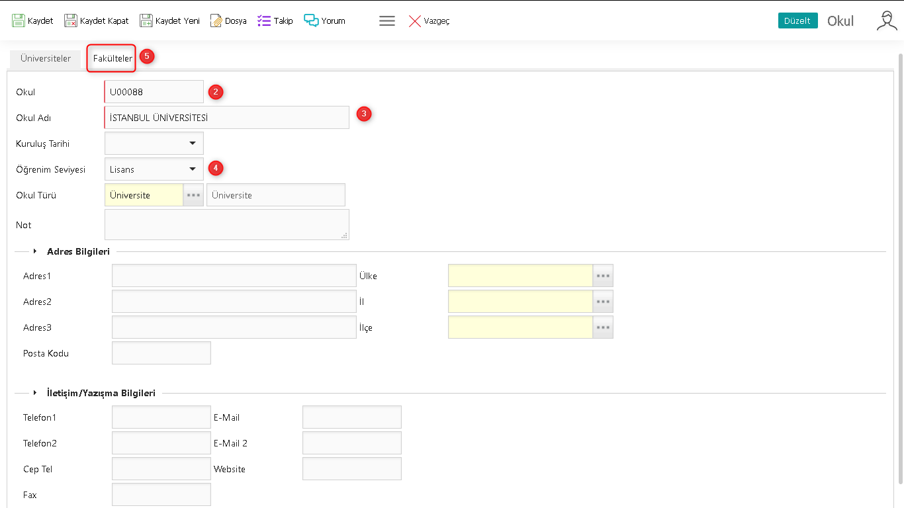Click the Vazgeç cancel X icon
Screen dimensions: 904x508
click(x=415, y=21)
